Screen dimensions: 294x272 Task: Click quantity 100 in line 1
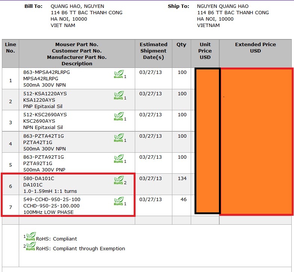(182, 72)
